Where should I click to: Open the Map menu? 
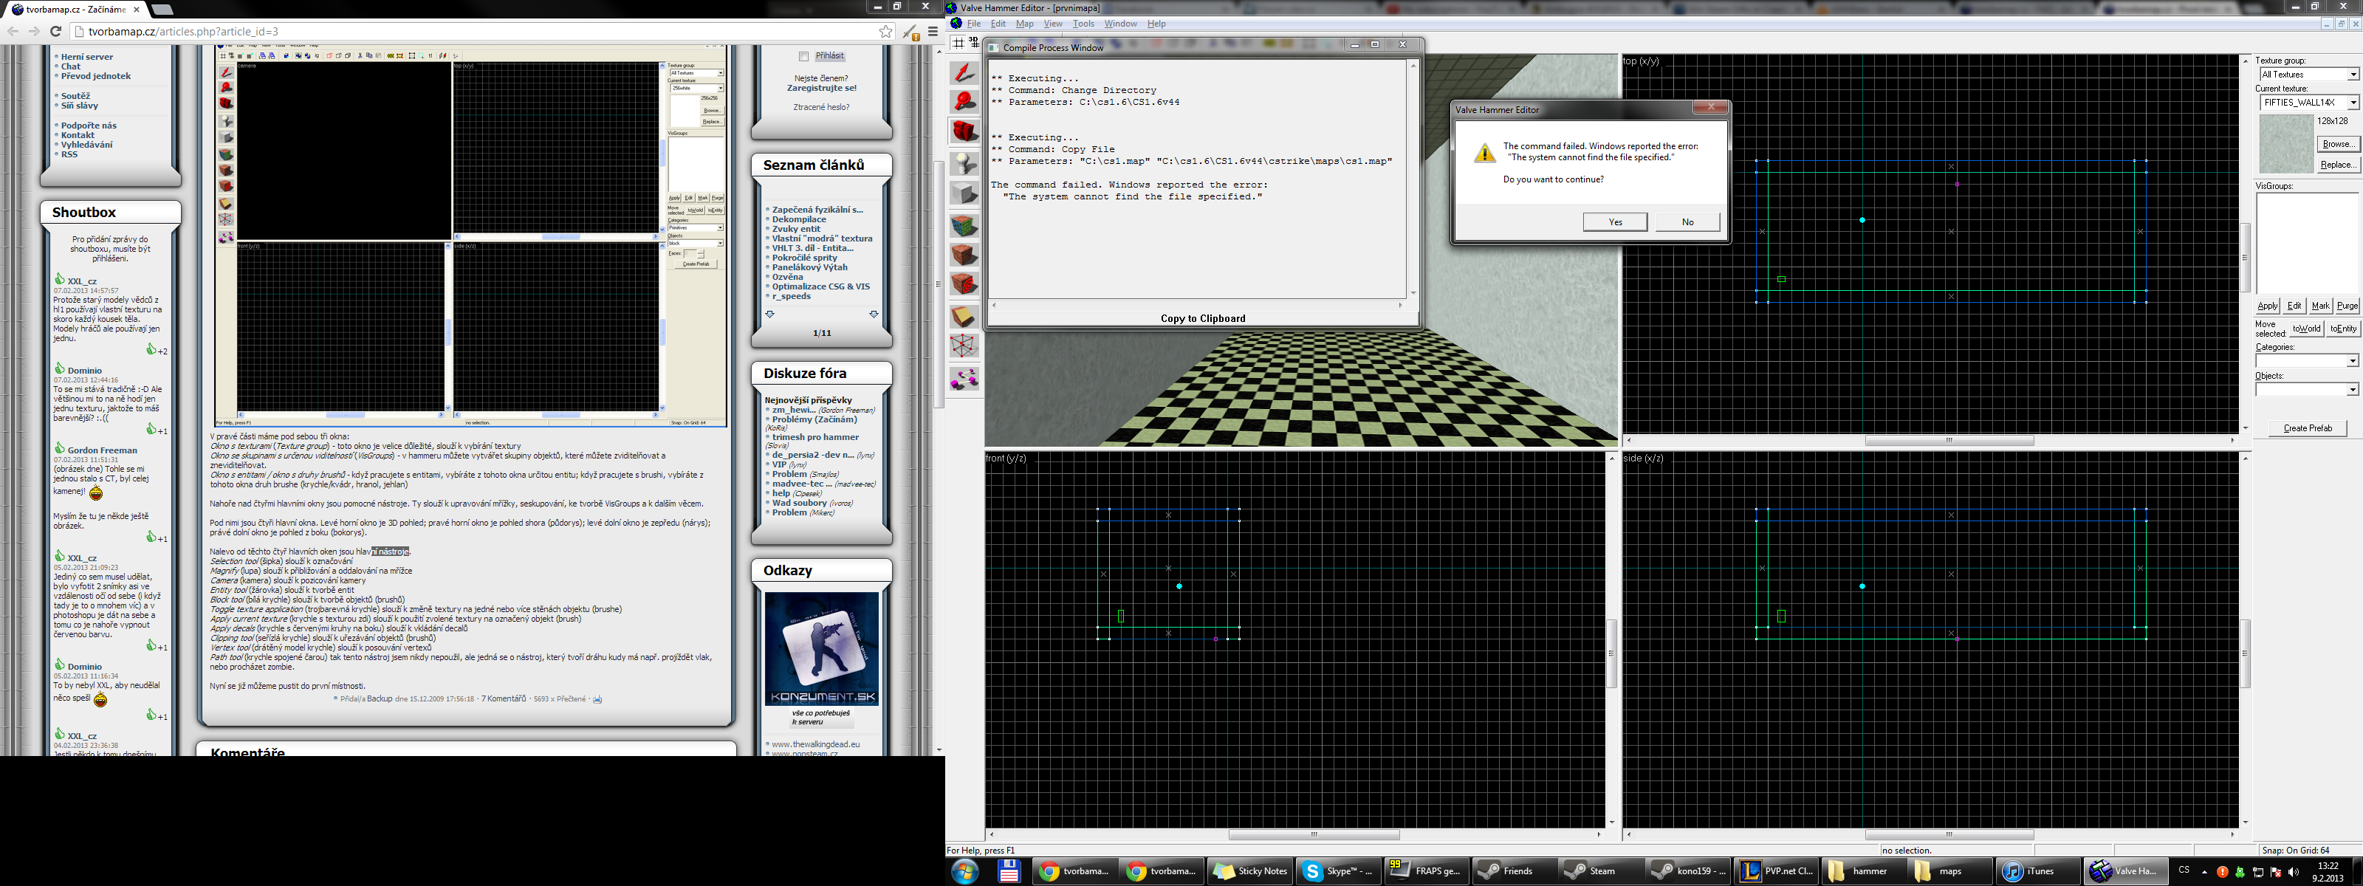coord(1023,24)
